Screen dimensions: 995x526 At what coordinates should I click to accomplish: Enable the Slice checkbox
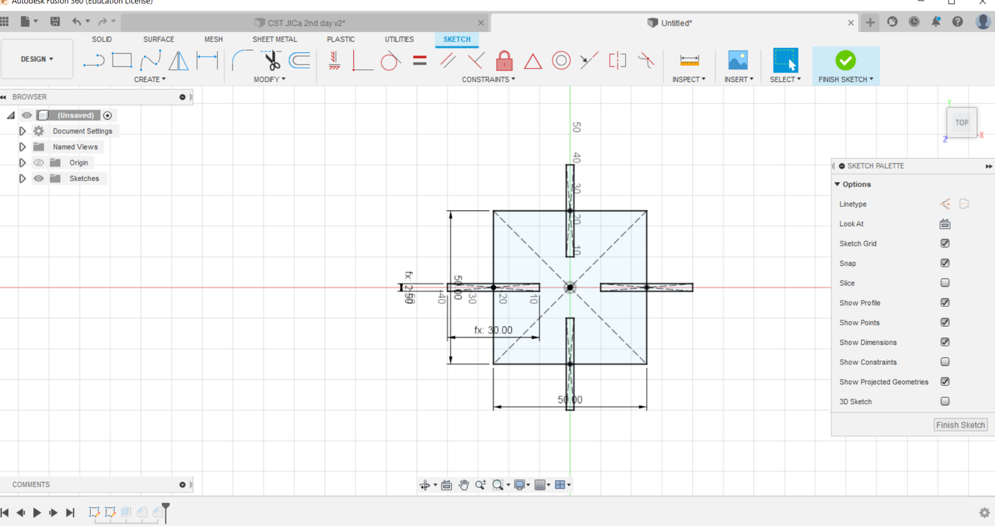(945, 283)
